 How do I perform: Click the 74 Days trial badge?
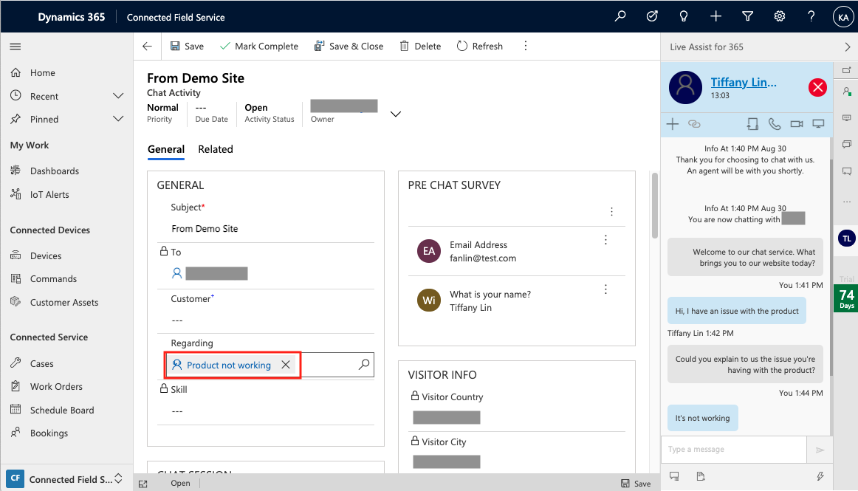[x=846, y=298]
